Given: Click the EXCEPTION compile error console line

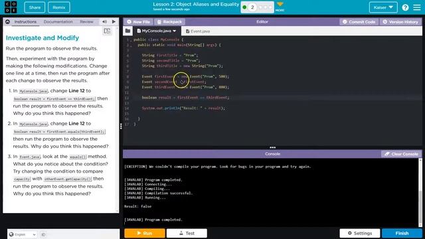Looking at the screenshot, I should click(x=217, y=167).
